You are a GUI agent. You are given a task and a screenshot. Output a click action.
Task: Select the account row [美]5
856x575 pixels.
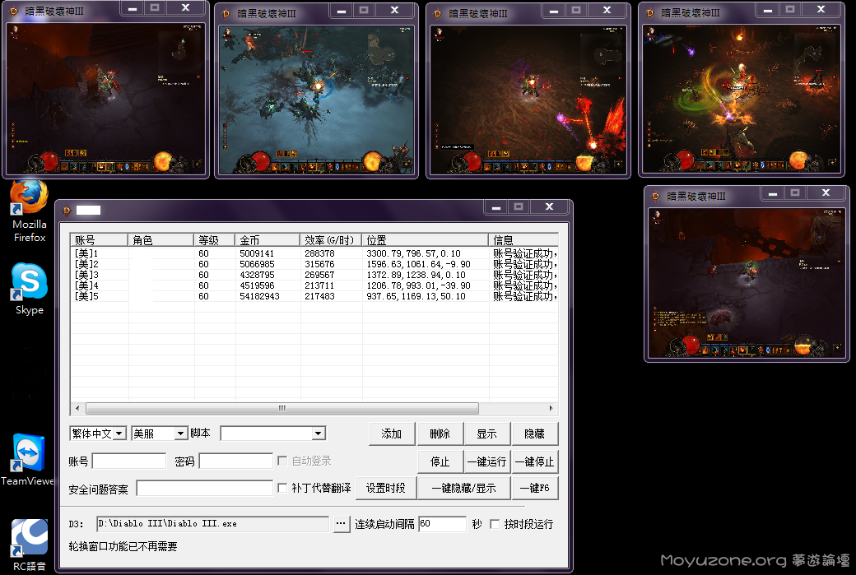pyautogui.click(x=314, y=296)
